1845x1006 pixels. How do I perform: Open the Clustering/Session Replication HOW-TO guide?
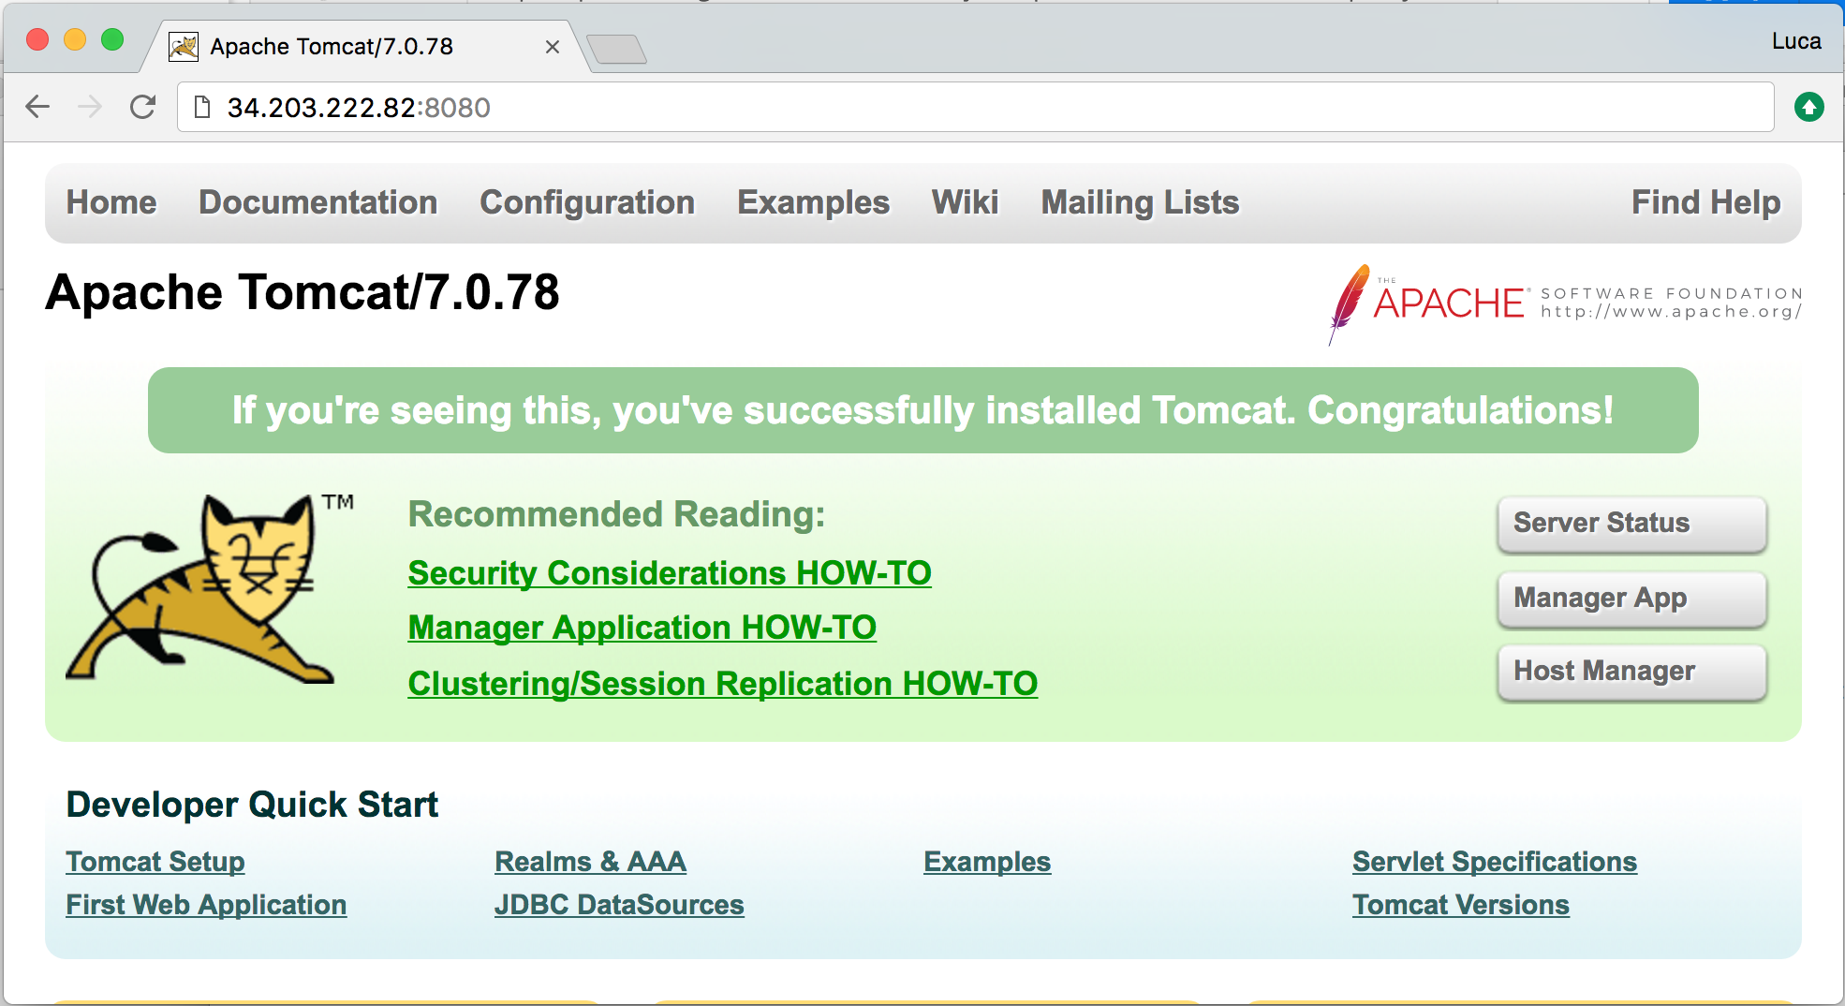[722, 684]
